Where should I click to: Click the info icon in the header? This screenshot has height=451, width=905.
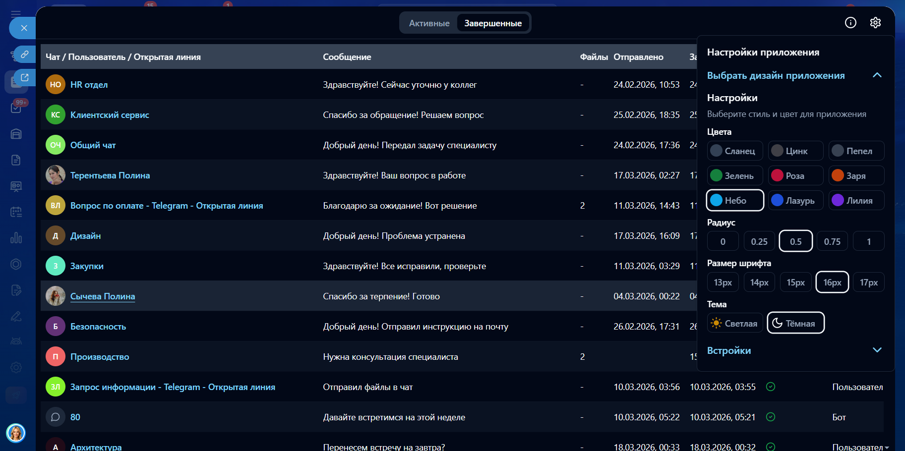pos(850,23)
